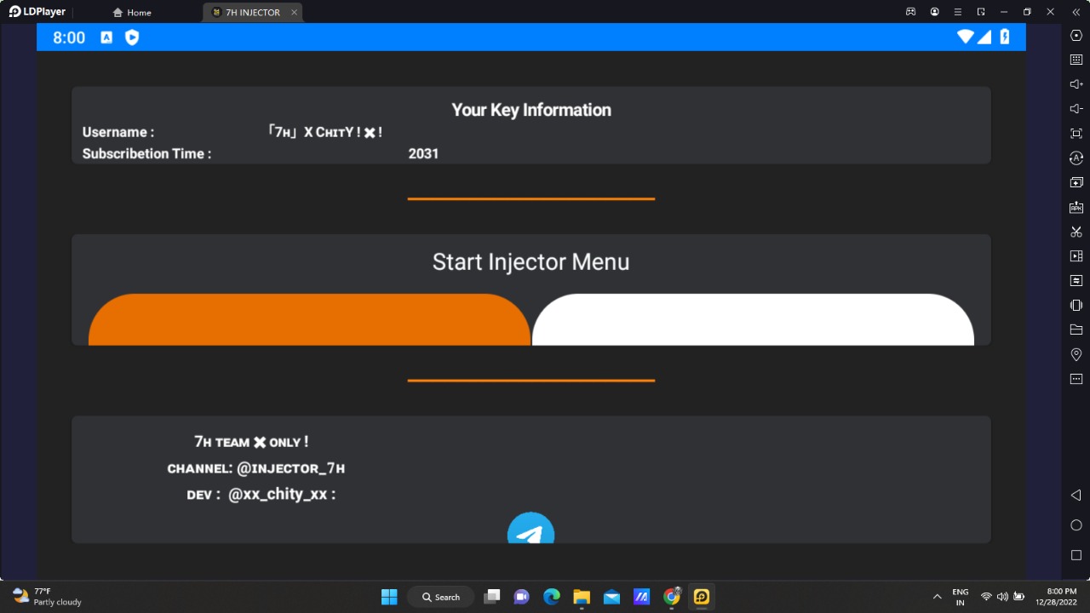Click the "A" icon in Android status bar
Viewport: 1090px width, 613px height.
[106, 37]
